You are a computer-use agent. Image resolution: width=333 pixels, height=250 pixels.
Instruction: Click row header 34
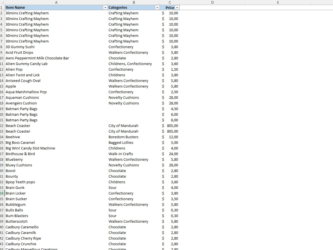(x=2, y=193)
